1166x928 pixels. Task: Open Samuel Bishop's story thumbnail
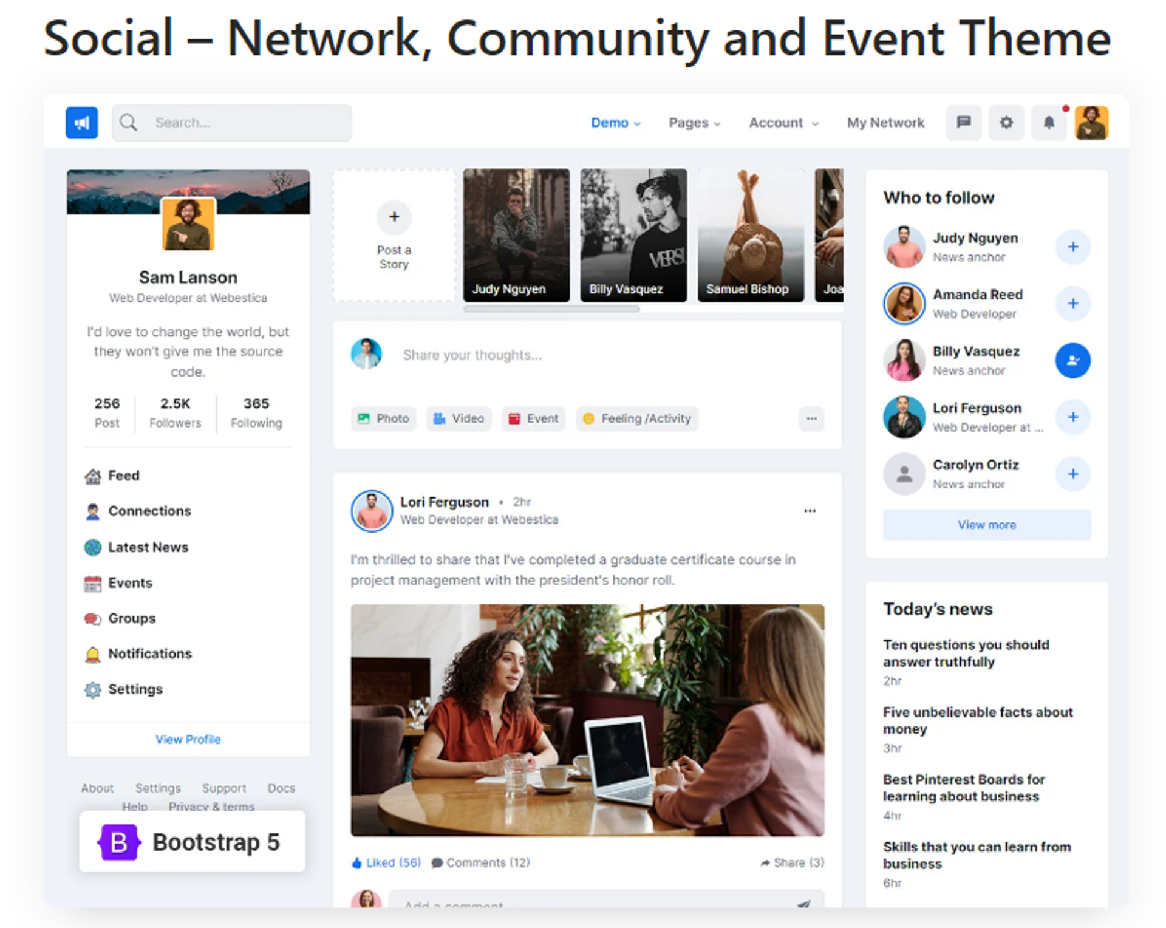coord(751,235)
